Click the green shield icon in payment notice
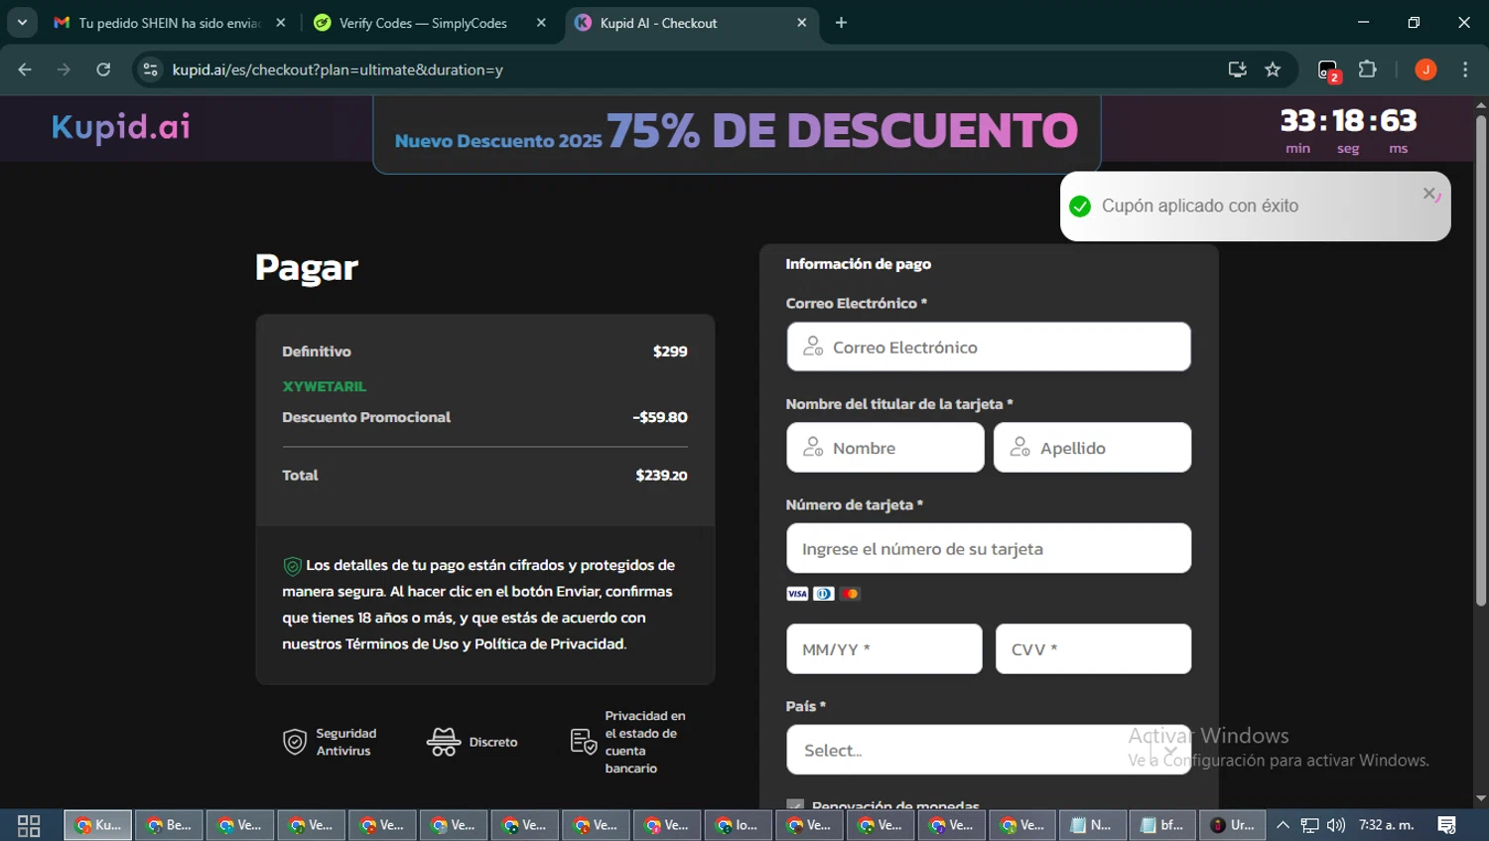Image resolution: width=1489 pixels, height=841 pixels. (292, 566)
